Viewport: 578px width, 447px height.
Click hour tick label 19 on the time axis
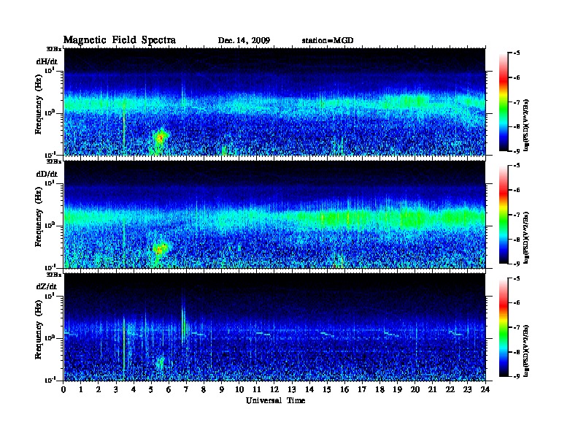[397, 389]
